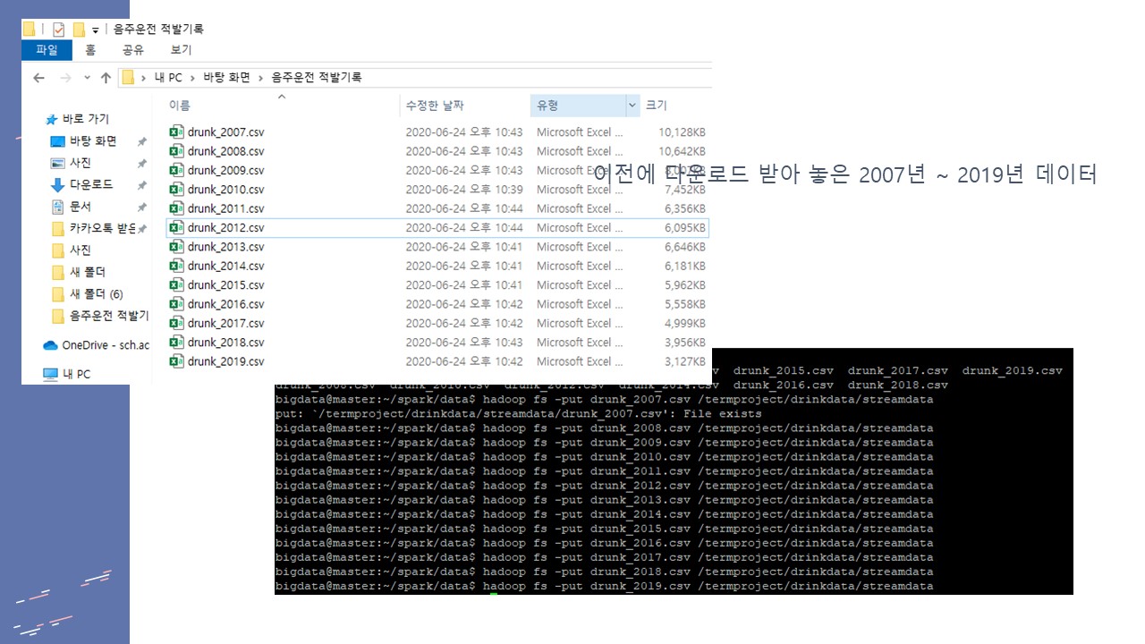The height and width of the screenshot is (644, 1145).
Task: Open 바탕 화면 in quick access
Action: pos(93,141)
